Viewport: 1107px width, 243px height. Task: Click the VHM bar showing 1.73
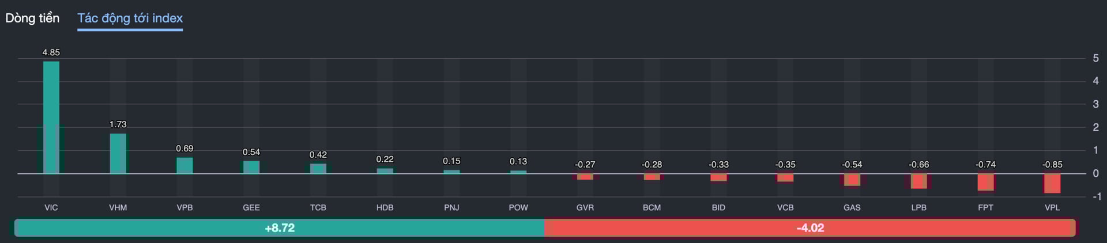pyautogui.click(x=118, y=153)
